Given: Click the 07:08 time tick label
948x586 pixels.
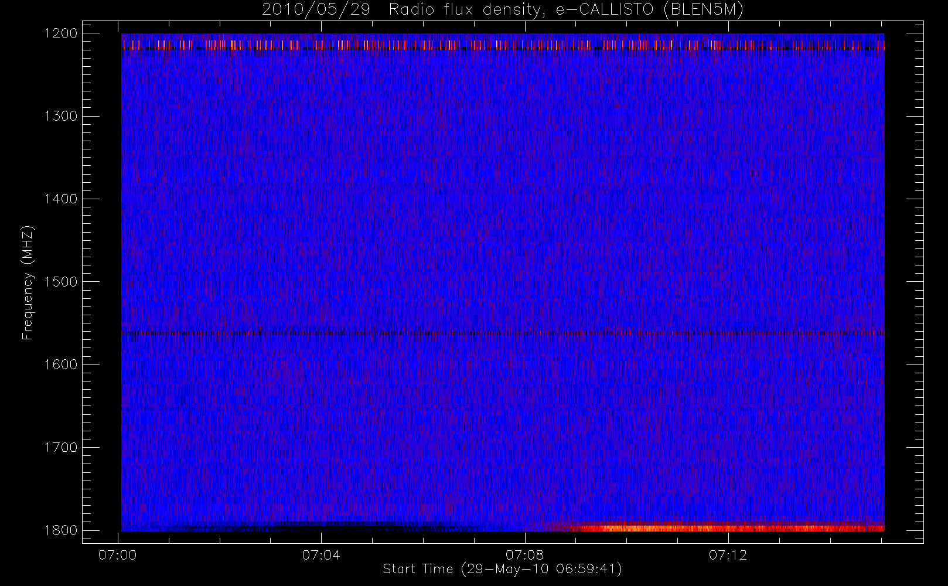Looking at the screenshot, I should click(x=524, y=555).
